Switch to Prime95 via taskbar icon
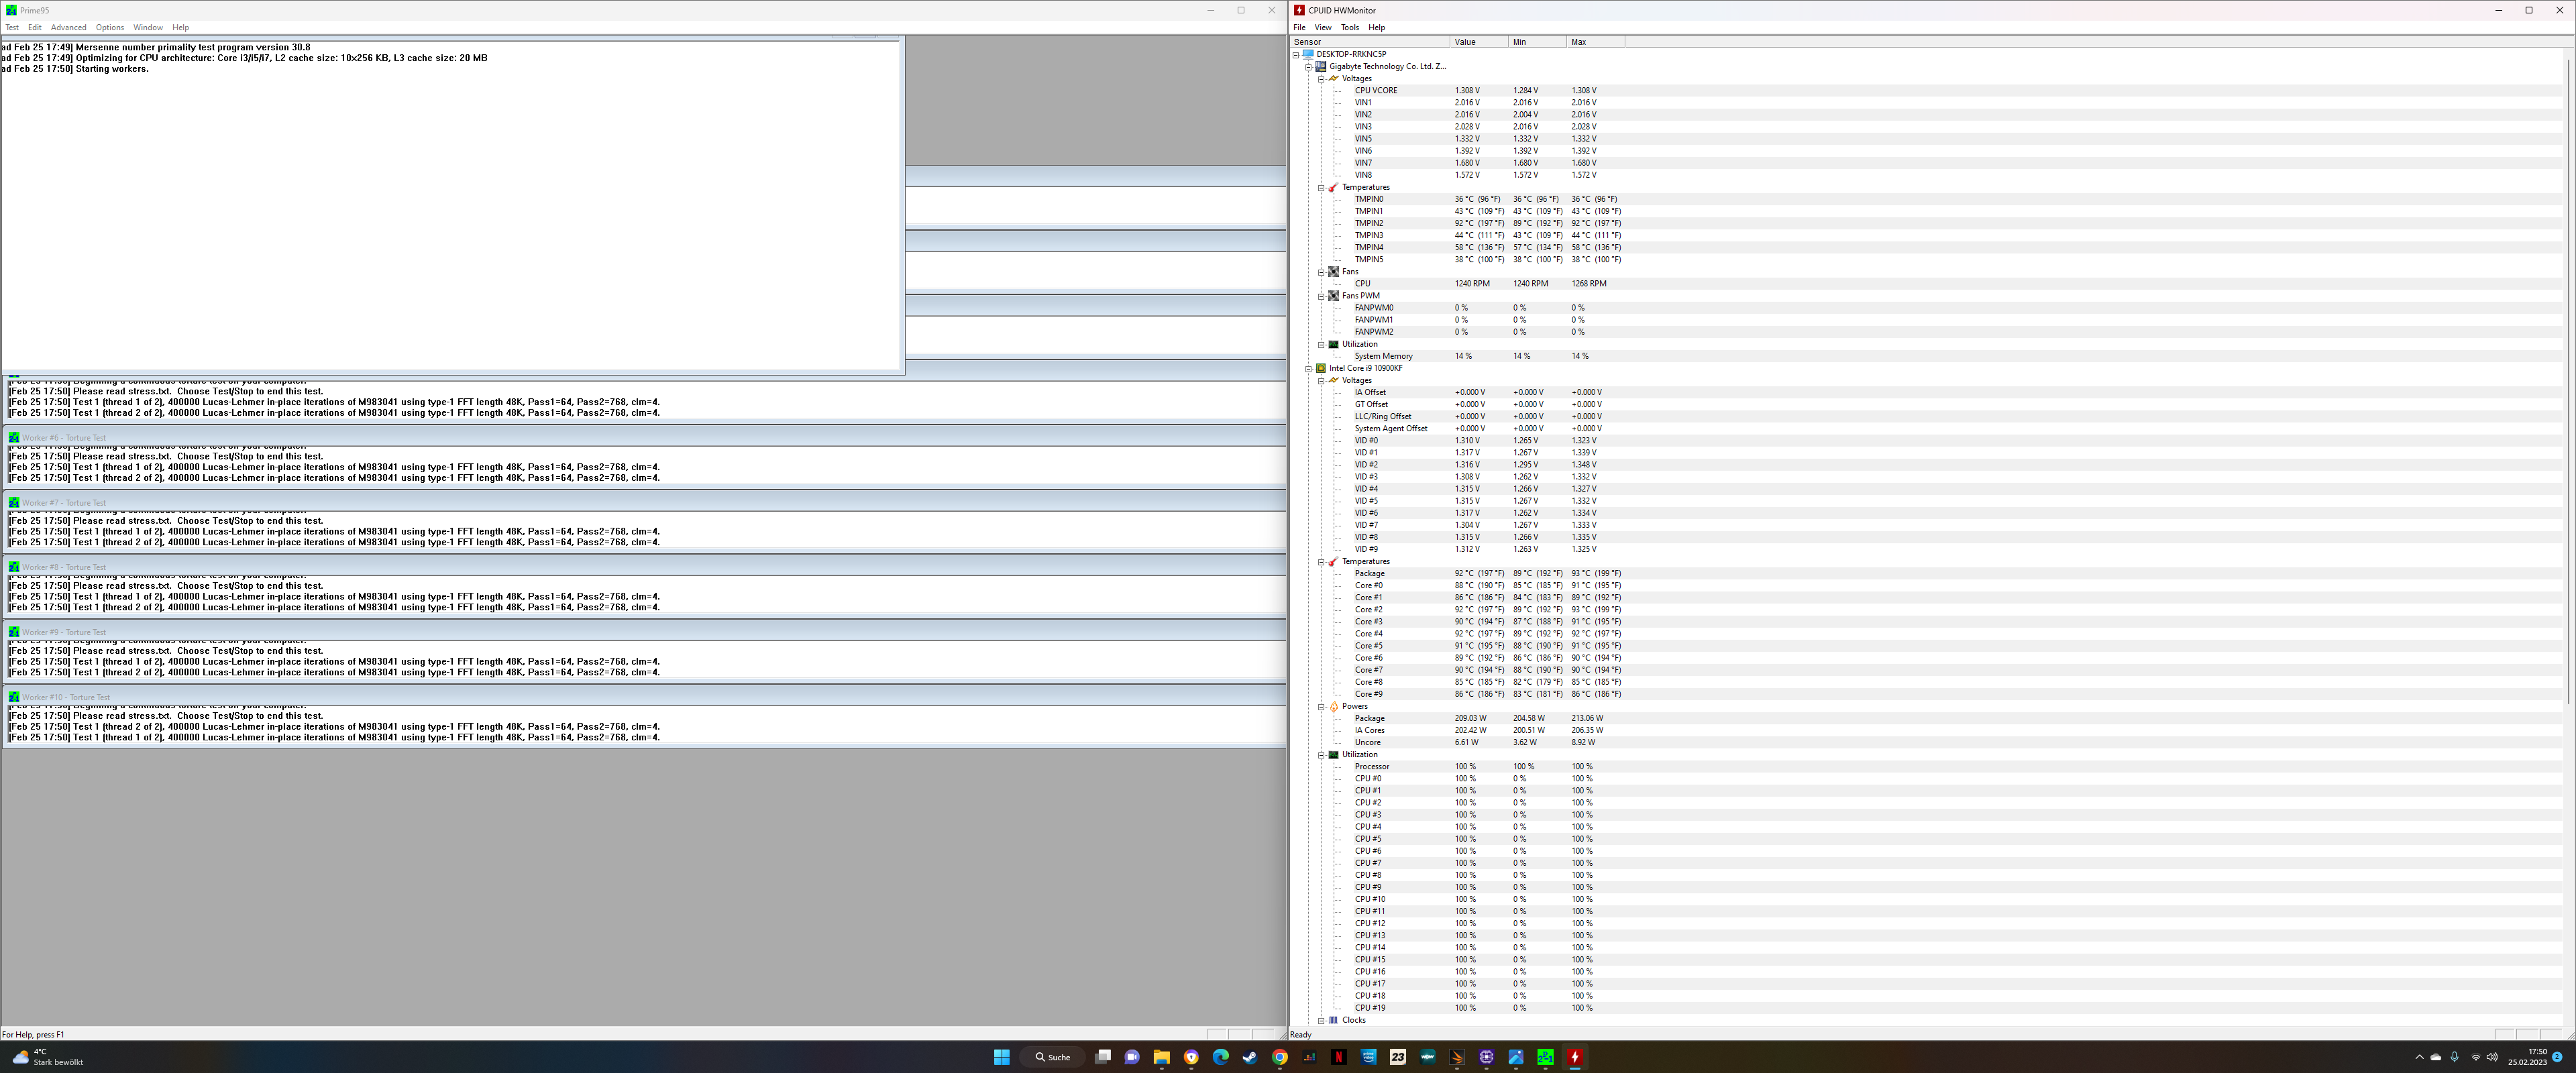Viewport: 2576px width, 1073px height. click(1545, 1057)
